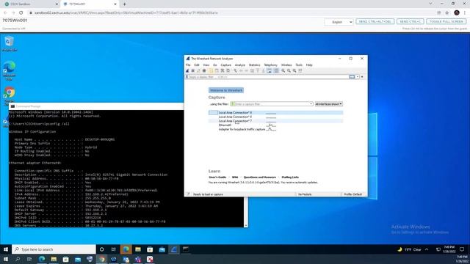Image resolution: width=470 pixels, height=264 pixels.
Task: Click the save capture file icon
Action: pos(217,70)
